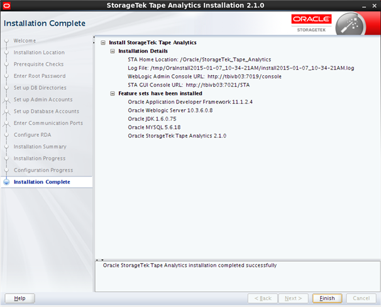Collapse the Feature sets have been installed section
Image resolution: width=381 pixels, height=307 pixels.
click(113, 94)
